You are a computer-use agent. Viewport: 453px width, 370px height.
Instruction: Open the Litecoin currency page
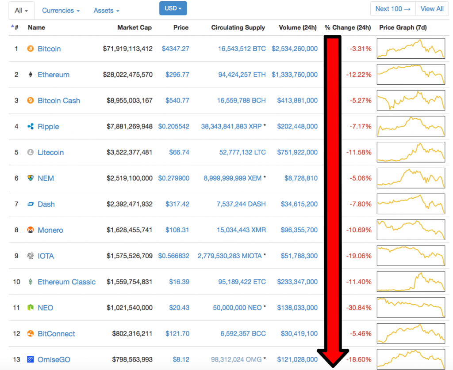[50, 152]
